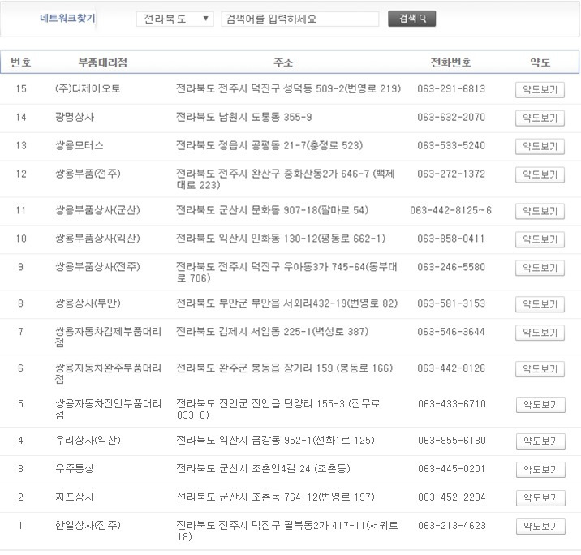The height and width of the screenshot is (555, 581).
Task: Click phone number 063-445-0201
Action: coord(452,469)
